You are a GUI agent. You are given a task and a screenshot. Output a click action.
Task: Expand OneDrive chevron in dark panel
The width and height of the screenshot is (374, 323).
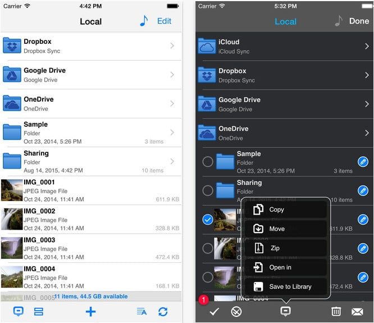366,133
